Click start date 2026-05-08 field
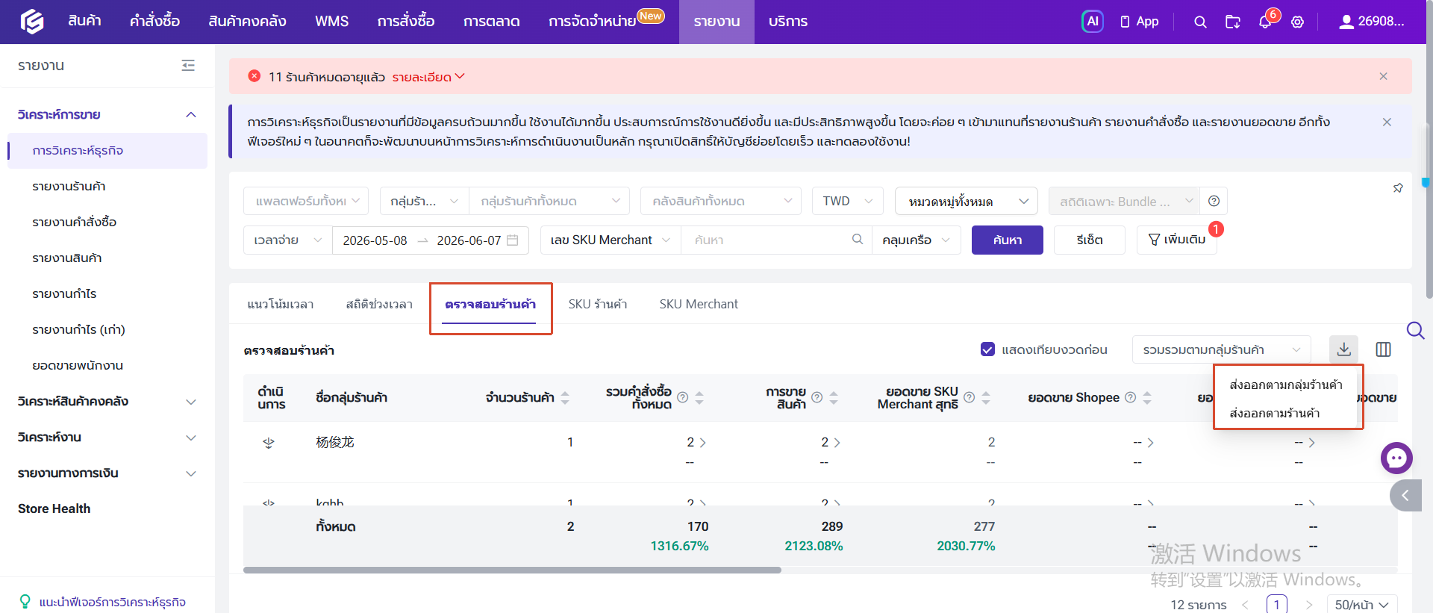The height and width of the screenshot is (613, 1433). 375,240
